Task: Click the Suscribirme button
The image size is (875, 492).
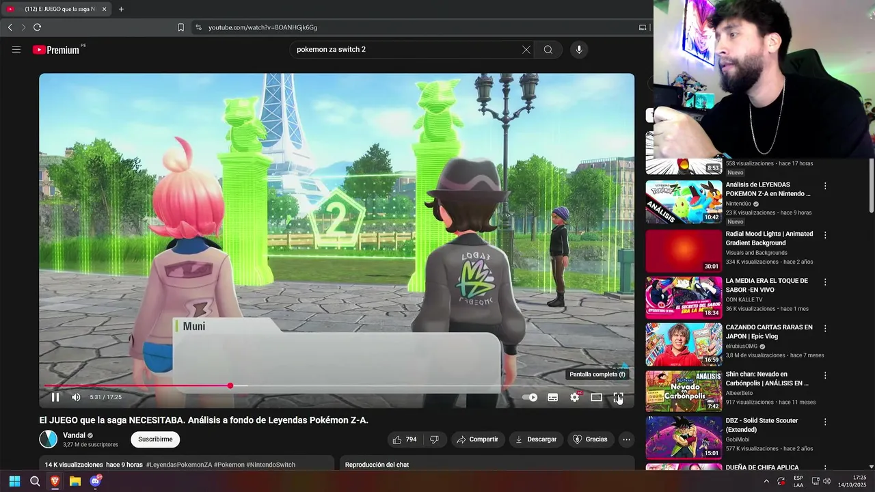Action: [155, 439]
